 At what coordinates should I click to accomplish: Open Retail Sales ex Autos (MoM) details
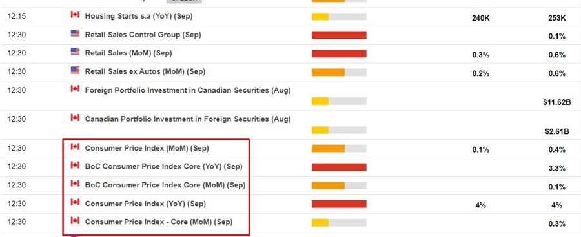145,71
